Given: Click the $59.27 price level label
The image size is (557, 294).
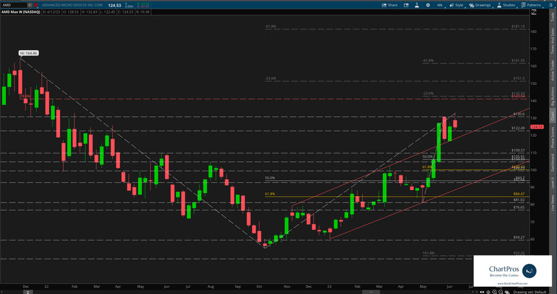Looking at the screenshot, I should coord(519,237).
